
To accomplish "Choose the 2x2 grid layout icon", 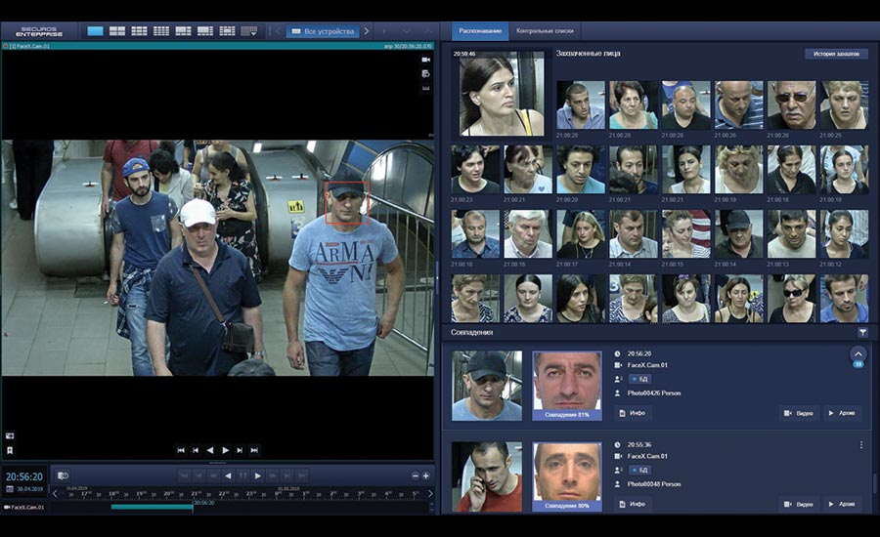I will tap(117, 31).
